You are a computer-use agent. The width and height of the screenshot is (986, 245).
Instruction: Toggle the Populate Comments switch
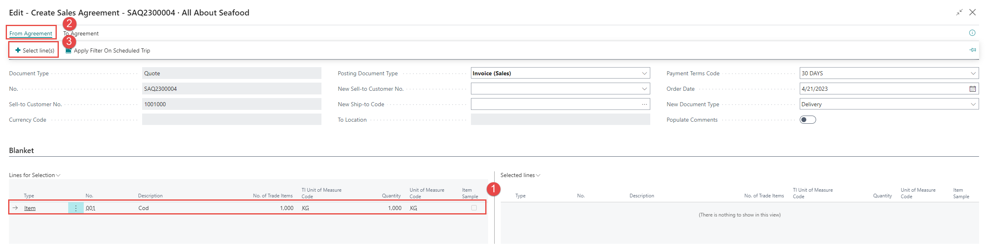tap(808, 120)
